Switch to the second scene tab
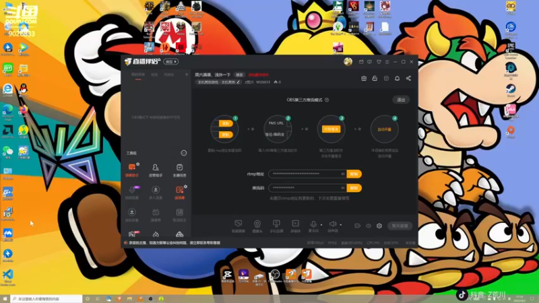 click(154, 75)
